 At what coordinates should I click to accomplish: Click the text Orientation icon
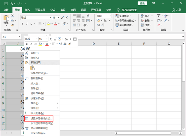pos(85,25)
